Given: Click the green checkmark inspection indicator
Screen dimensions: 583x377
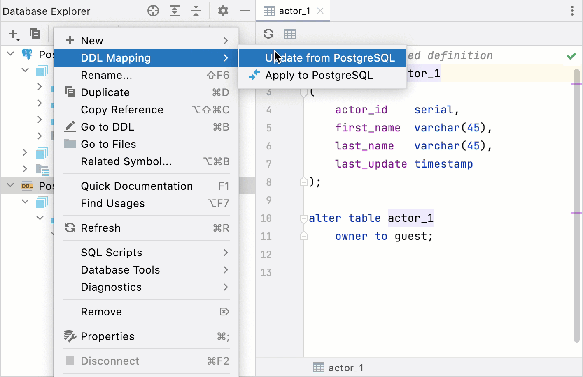Looking at the screenshot, I should 571,55.
